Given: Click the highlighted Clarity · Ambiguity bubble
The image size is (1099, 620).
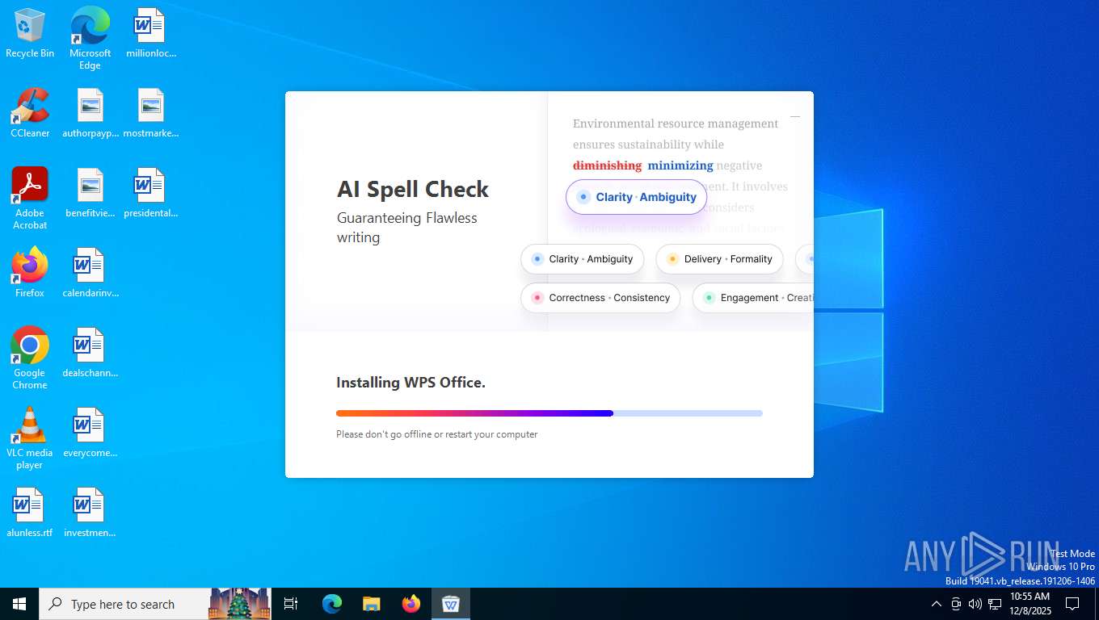Looking at the screenshot, I should pos(637,197).
